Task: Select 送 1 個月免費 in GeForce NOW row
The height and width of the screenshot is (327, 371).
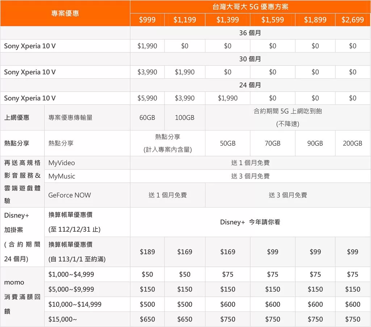Action: pyautogui.click(x=167, y=195)
